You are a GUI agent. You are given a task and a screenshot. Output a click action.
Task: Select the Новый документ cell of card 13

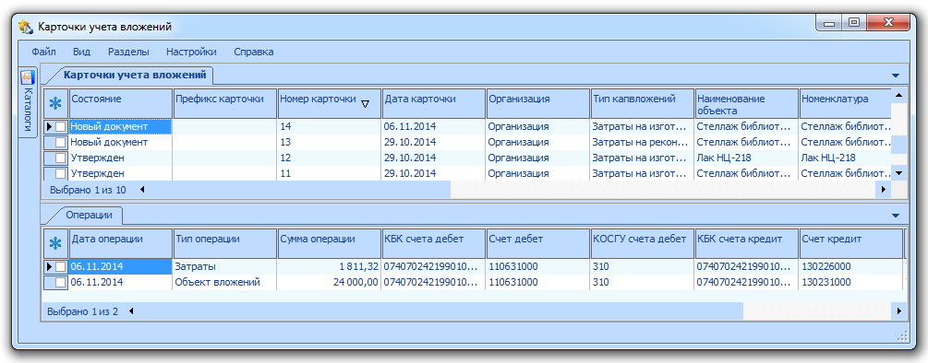(121, 142)
